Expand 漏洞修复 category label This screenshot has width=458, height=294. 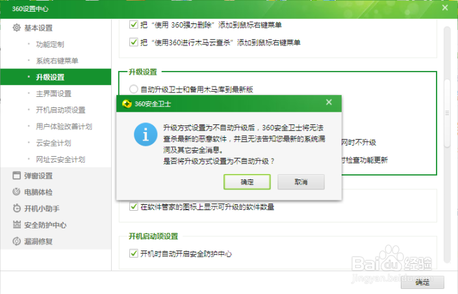pos(38,241)
